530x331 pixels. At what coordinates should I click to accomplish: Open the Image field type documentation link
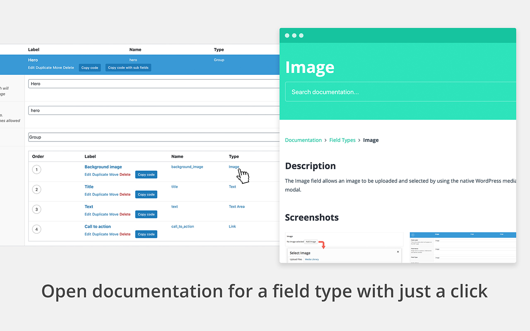[x=234, y=166]
